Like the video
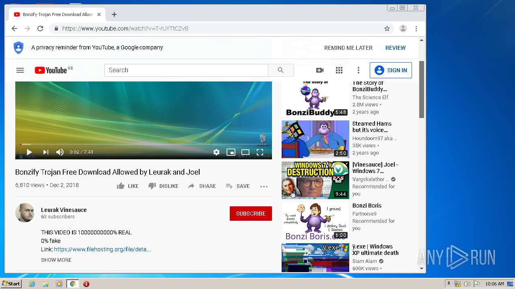515x289 pixels. point(128,186)
